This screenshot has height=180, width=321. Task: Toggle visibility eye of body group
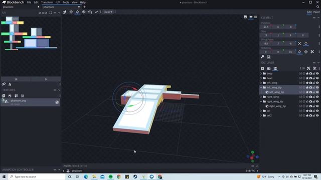[x=317, y=73]
